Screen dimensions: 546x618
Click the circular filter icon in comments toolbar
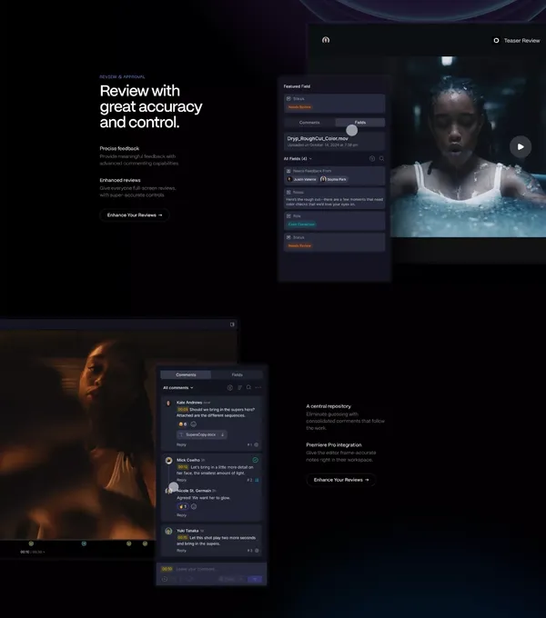(x=230, y=387)
